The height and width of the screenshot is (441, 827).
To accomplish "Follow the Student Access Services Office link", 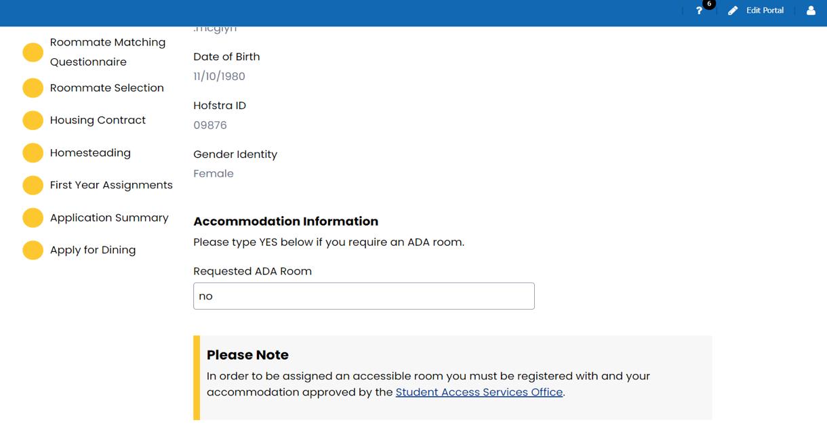I will point(479,392).
